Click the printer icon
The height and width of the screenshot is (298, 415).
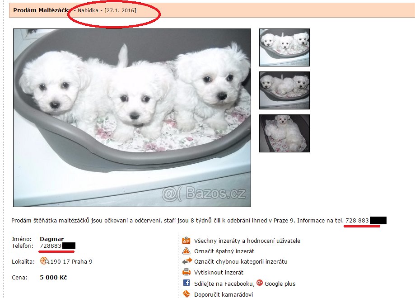tap(187, 272)
